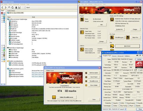Click Close in the 3DMark score dialog
Screen dimensions: 143x111
tap(94, 99)
